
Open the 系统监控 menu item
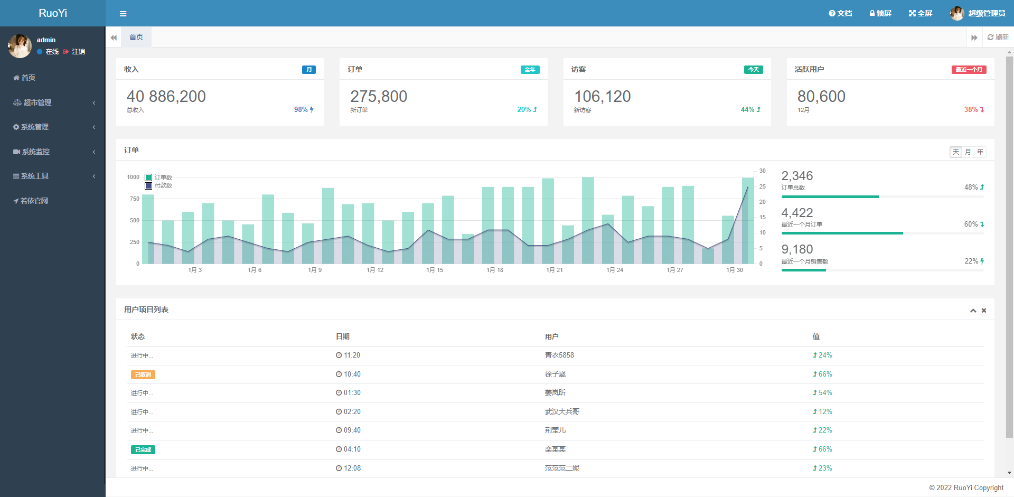53,152
